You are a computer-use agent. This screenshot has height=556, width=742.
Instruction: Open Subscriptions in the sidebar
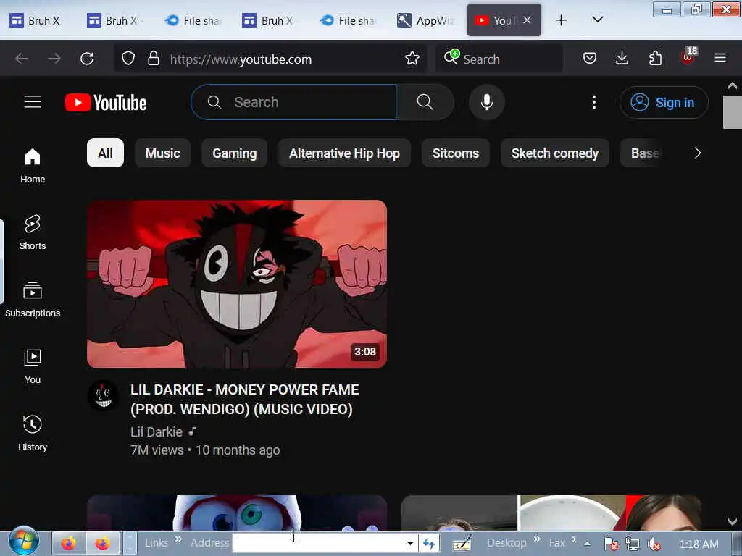33,300
